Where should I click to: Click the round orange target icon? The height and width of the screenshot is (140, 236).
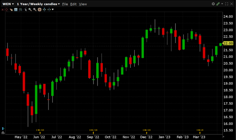[x=40, y=9]
